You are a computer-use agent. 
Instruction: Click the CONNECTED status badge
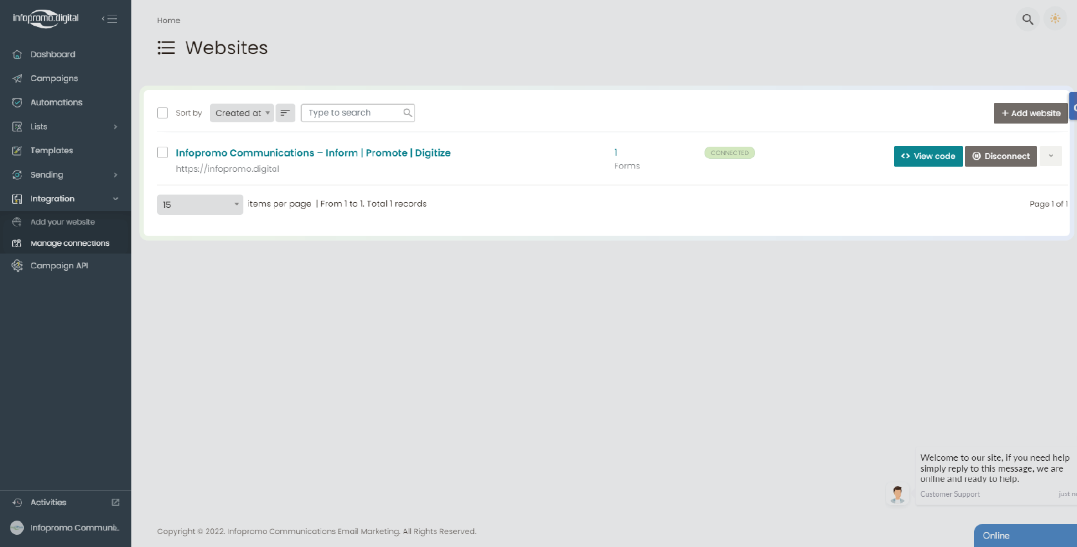(x=730, y=153)
